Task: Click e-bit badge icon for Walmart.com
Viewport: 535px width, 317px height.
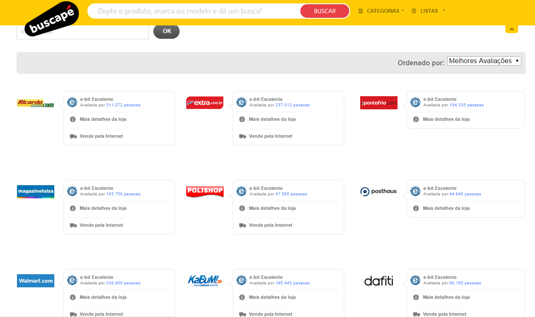Action: pyautogui.click(x=72, y=280)
